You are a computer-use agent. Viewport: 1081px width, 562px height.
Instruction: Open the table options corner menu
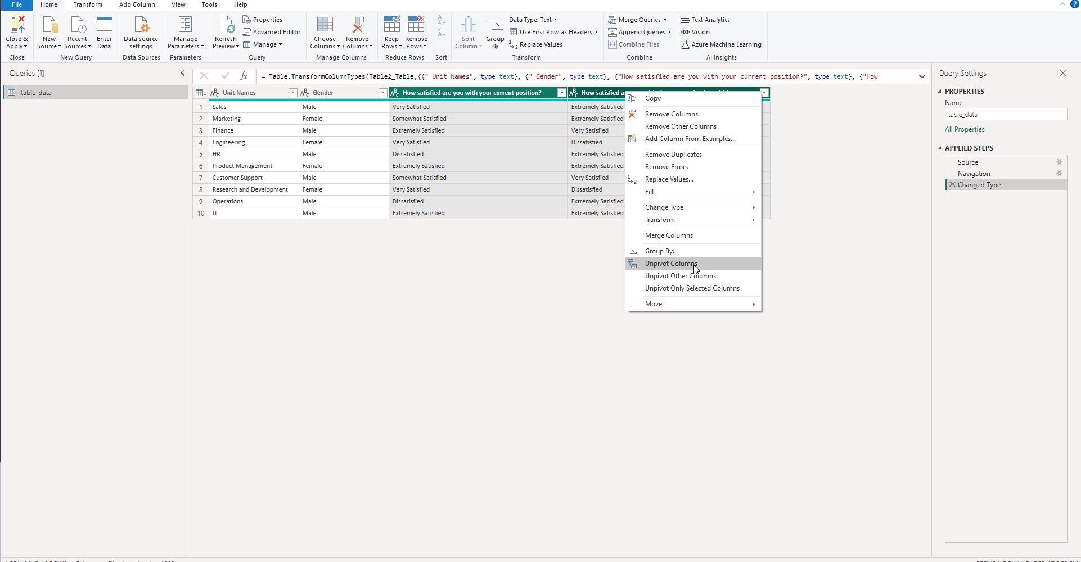point(200,93)
